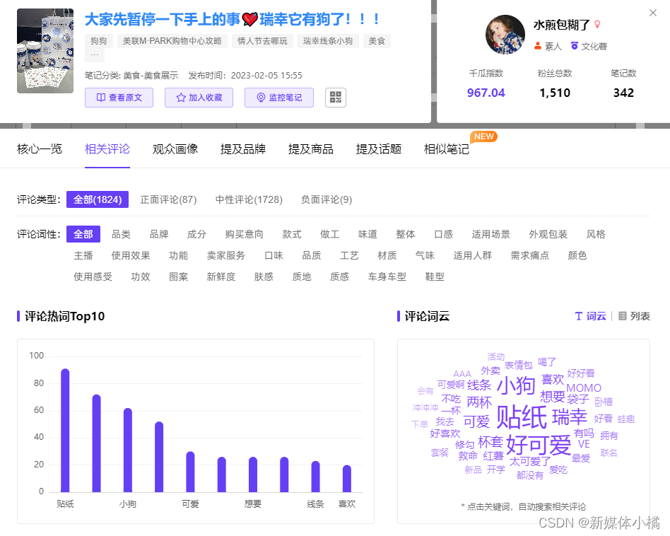
Task: Open the note cover thumbnail
Action: pyautogui.click(x=45, y=51)
